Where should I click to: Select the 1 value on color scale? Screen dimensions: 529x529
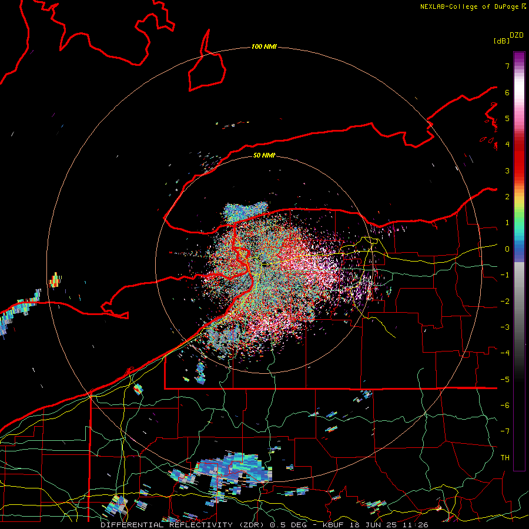point(507,223)
